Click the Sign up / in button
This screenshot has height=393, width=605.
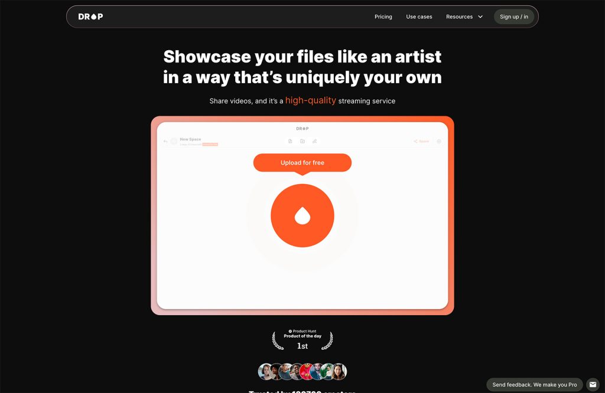click(514, 17)
